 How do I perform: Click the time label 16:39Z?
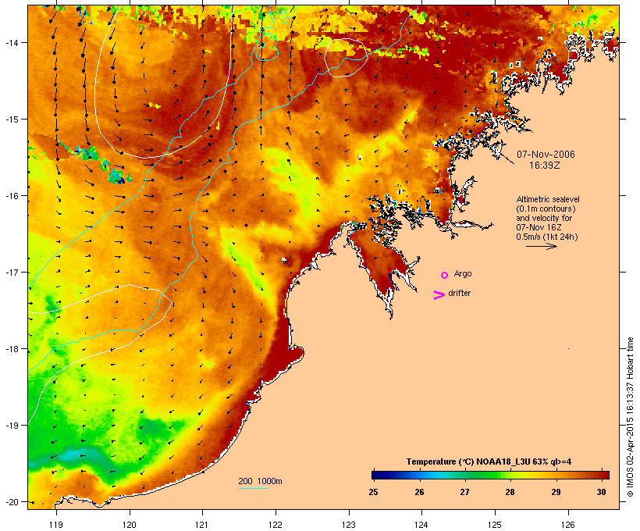coord(545,166)
